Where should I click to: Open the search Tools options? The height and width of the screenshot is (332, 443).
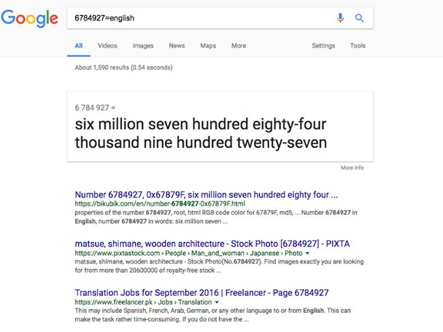coord(357,46)
